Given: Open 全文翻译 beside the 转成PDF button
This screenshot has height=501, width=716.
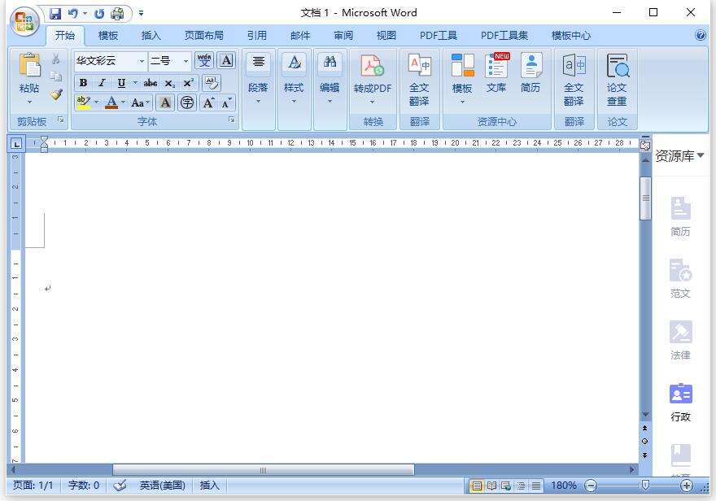Looking at the screenshot, I should (419, 80).
